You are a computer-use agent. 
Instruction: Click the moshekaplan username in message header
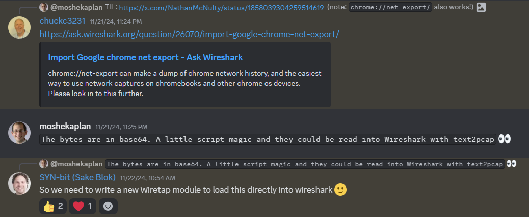(x=65, y=126)
